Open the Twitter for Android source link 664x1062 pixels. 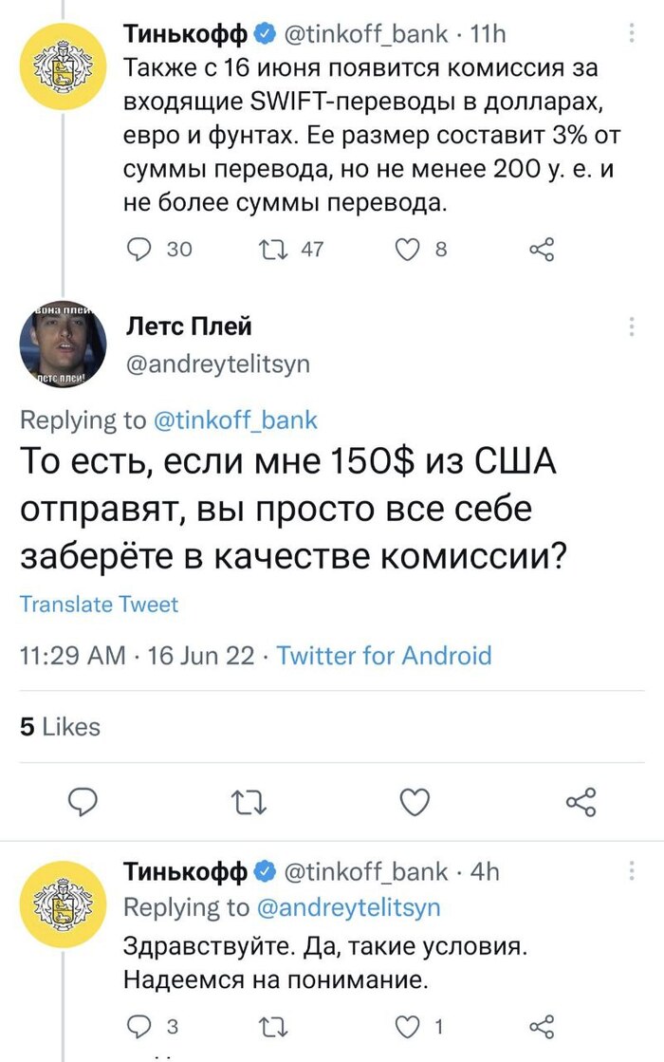tap(384, 655)
